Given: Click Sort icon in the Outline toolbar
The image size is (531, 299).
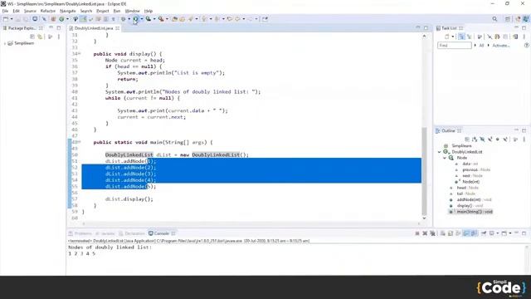Looking at the screenshot, I should [x=475, y=139].
